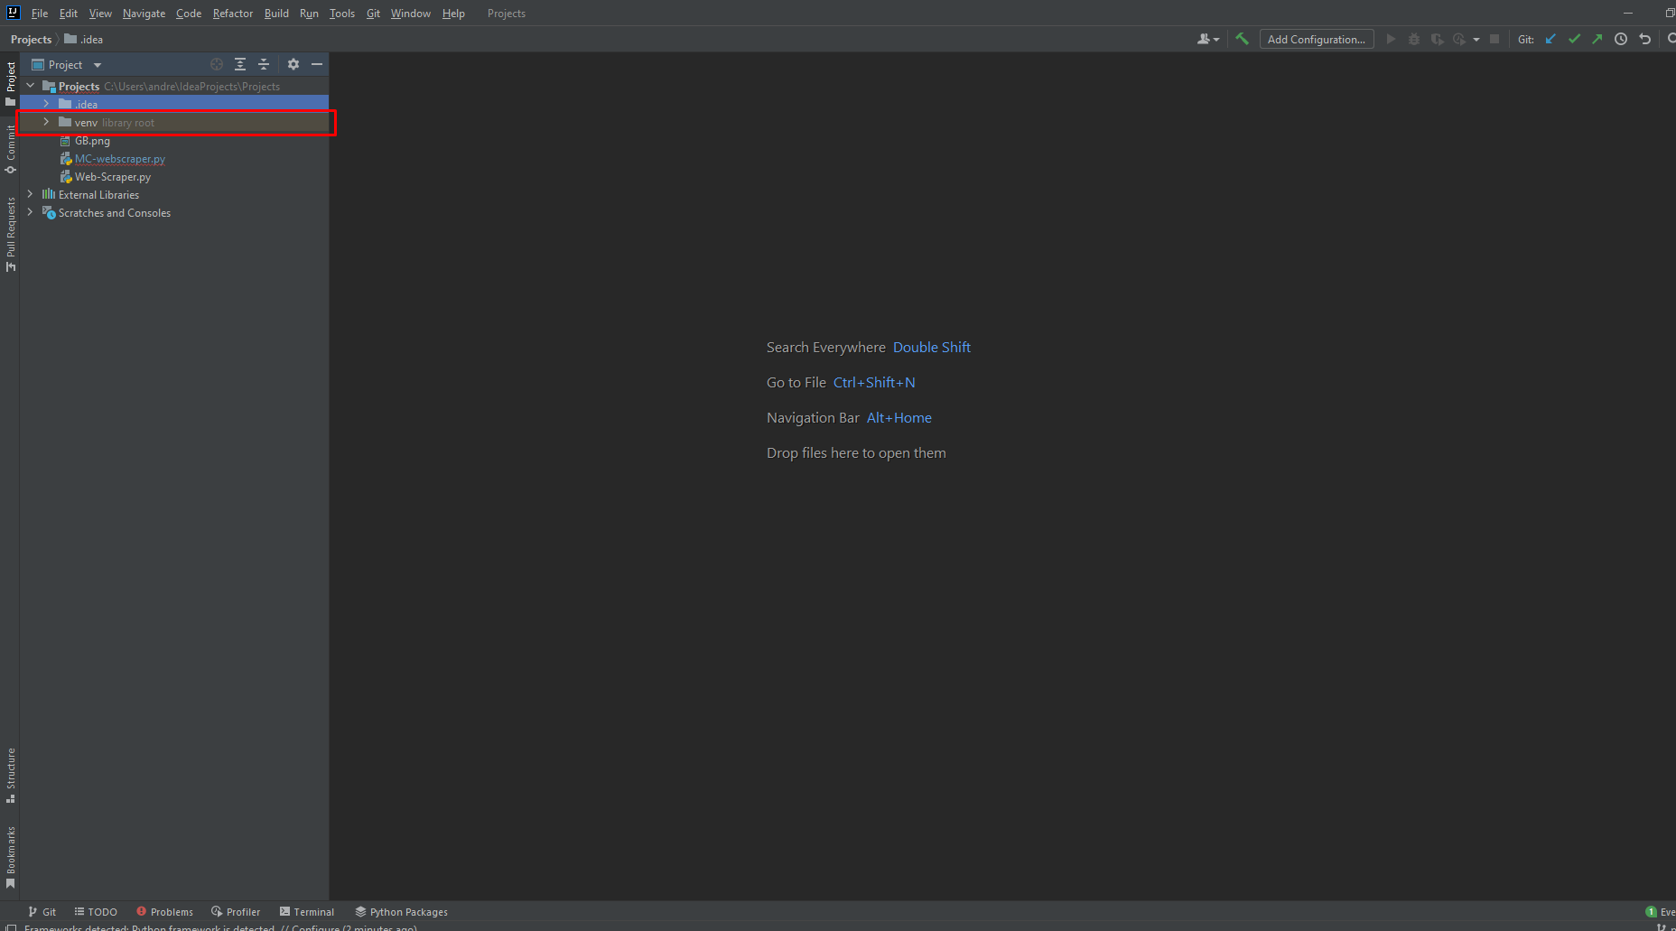The width and height of the screenshot is (1676, 931).
Task: Open the Git tool window tab
Action: [42, 912]
